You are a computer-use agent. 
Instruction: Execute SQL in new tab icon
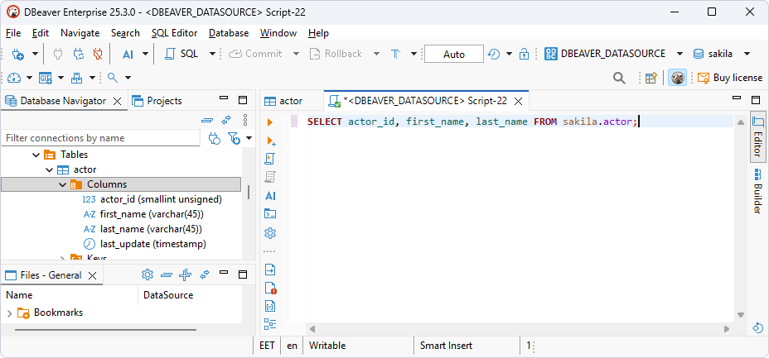click(x=270, y=141)
